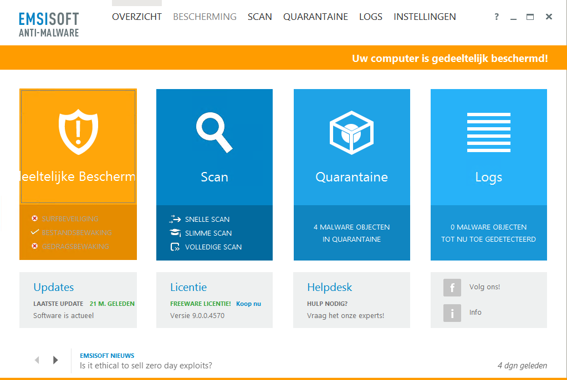Open the OVERZICHT tab
Viewport: 567px width, 380px height.
[x=137, y=17]
